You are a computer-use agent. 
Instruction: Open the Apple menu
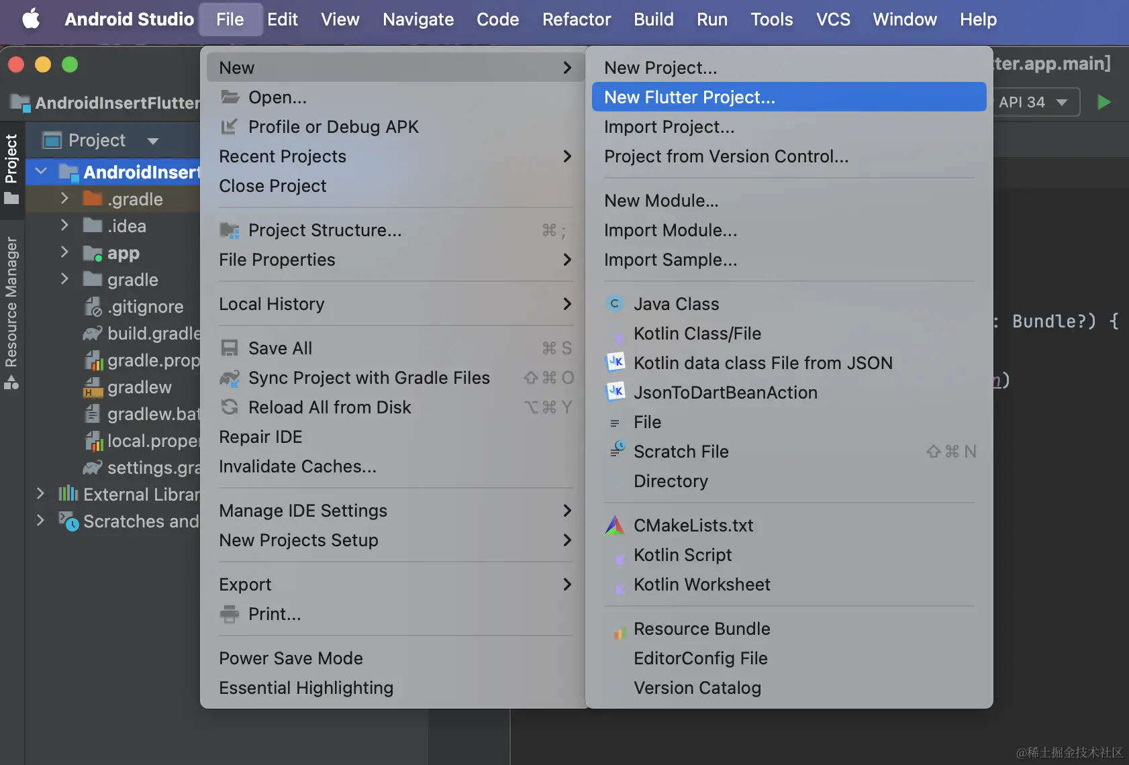click(x=31, y=19)
